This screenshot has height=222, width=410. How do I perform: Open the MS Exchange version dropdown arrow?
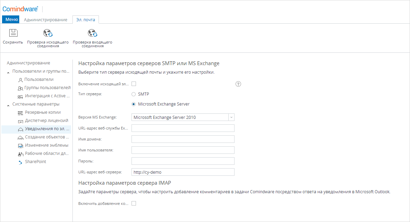coord(231,118)
